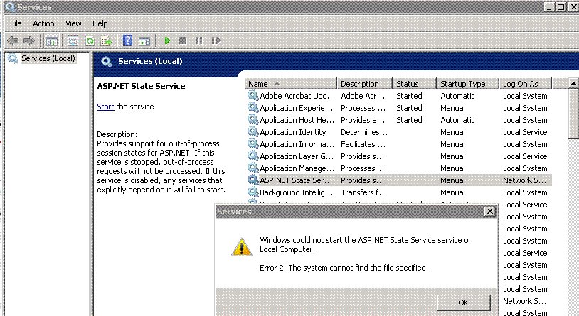
Task: Click OK in the error dialog
Action: coord(463,303)
